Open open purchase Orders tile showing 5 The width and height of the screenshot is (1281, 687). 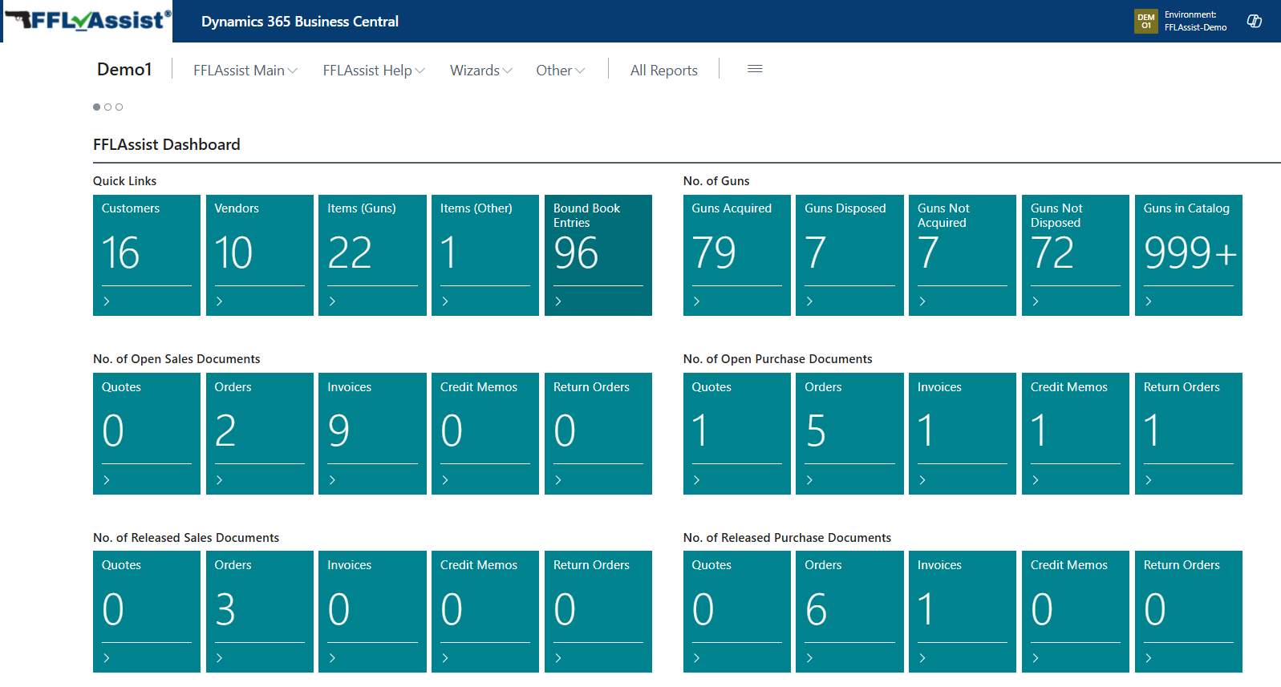tap(850, 434)
